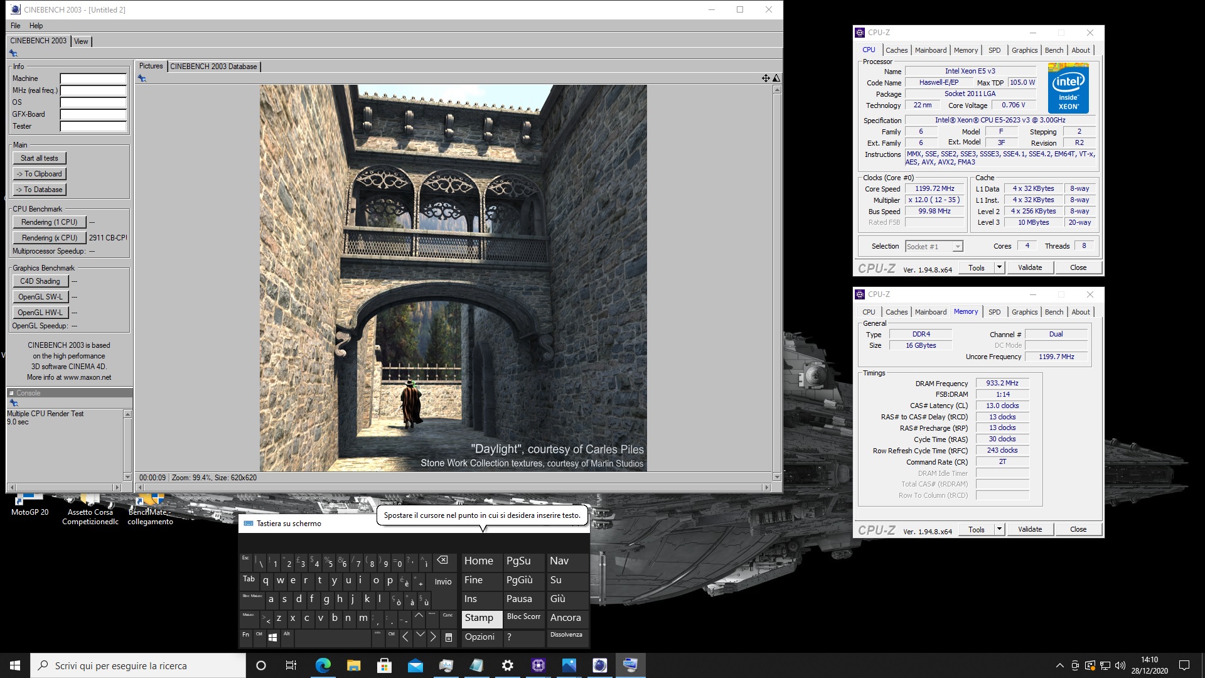This screenshot has height=678, width=1205.
Task: Start the OpenGL HW-L test
Action: coord(40,313)
